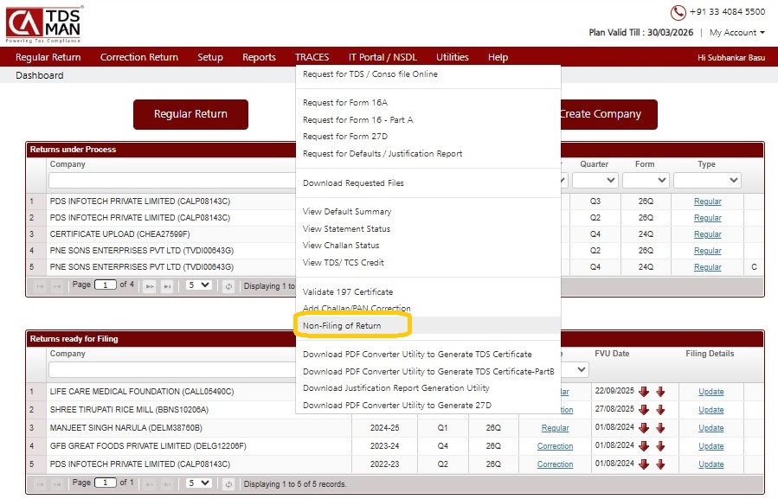This screenshot has height=499, width=778.
Task: Jump to last page in Returns under Process
Action: click(x=167, y=285)
